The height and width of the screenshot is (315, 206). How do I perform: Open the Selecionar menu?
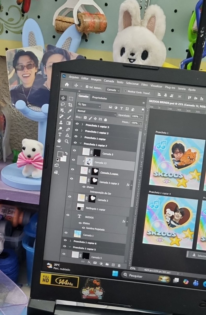click(132, 83)
